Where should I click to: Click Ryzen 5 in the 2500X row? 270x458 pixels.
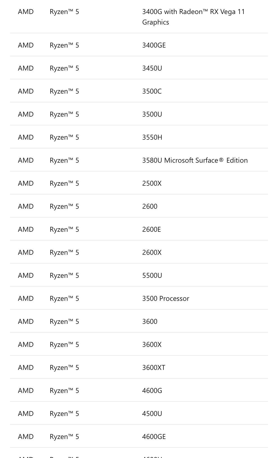pos(64,183)
